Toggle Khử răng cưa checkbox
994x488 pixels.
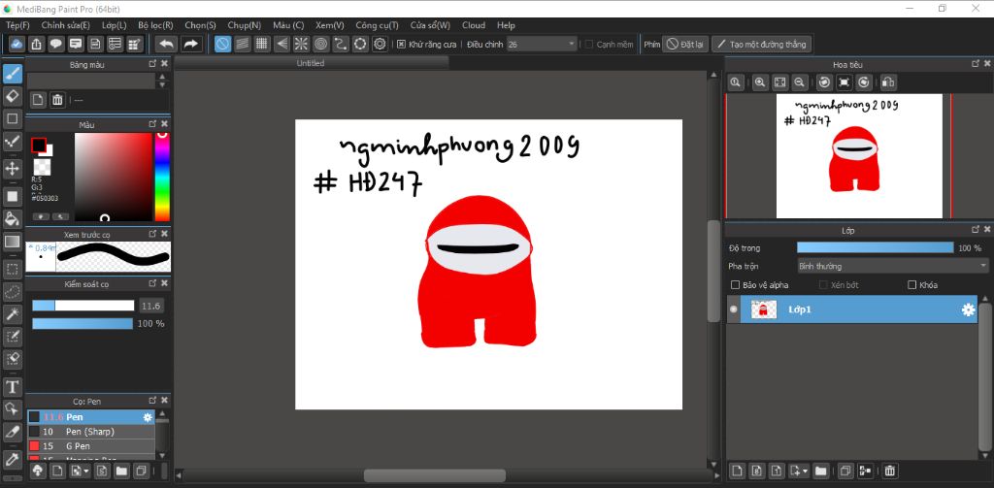401,45
